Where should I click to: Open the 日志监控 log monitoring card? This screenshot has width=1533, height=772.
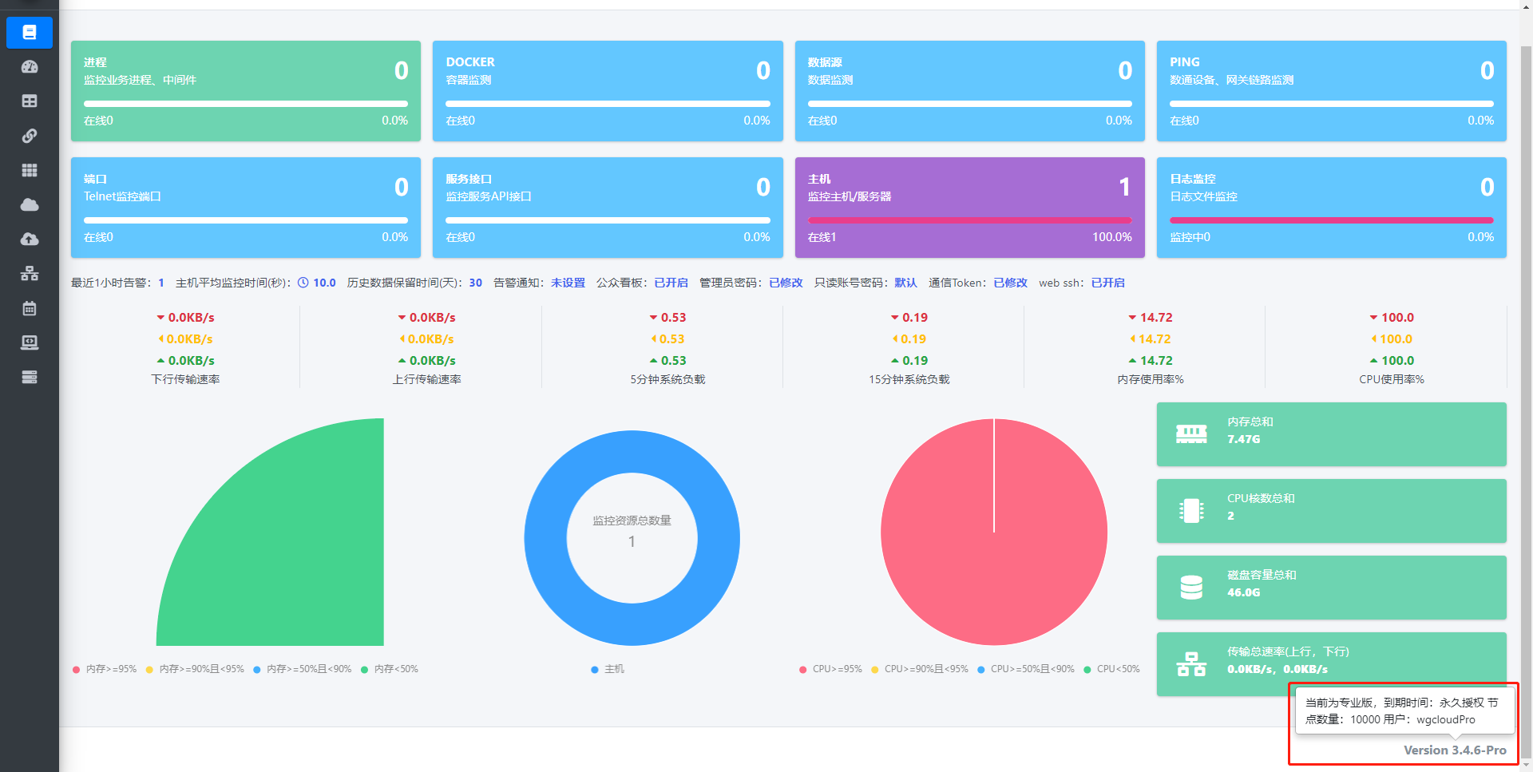coord(1332,208)
